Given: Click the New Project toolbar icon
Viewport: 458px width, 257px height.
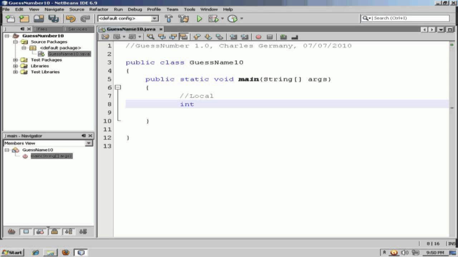Looking at the screenshot, I should (24, 19).
